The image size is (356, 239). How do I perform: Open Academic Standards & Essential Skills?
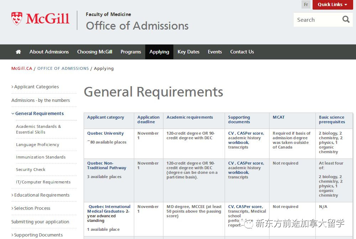(x=38, y=129)
